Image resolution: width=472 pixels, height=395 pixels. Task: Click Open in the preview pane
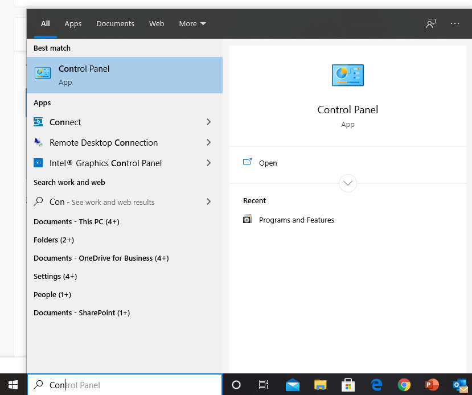[x=268, y=163]
